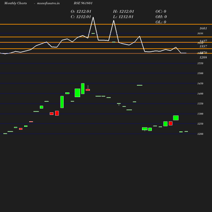Screen dimensions: 212x212
Task: Click the tall green candle reaching the 1450 line
Action: (83, 89)
